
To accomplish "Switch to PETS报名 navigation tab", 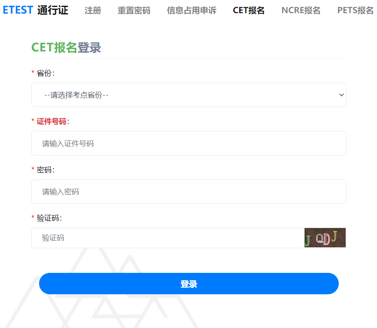I will point(355,10).
